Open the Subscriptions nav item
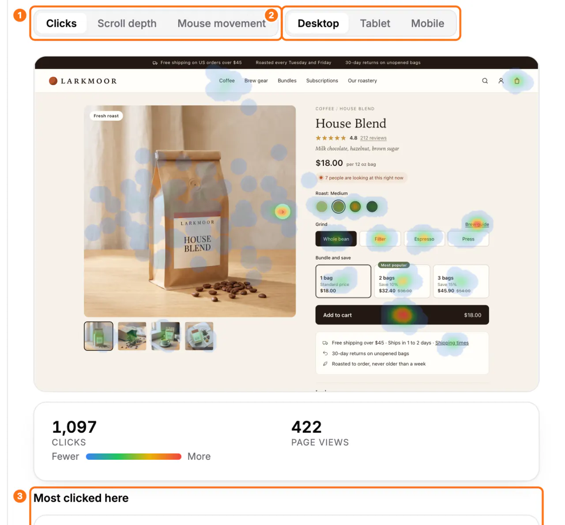Image resolution: width=565 pixels, height=525 pixels. click(x=322, y=81)
